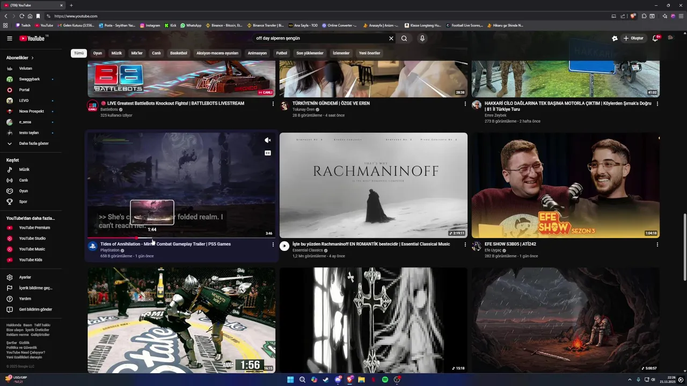
Task: Open the Twitch bookmark
Action: [x=23, y=25]
